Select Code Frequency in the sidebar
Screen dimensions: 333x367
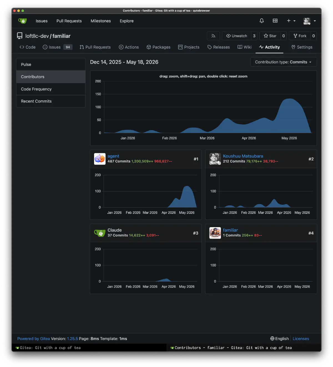51,89
